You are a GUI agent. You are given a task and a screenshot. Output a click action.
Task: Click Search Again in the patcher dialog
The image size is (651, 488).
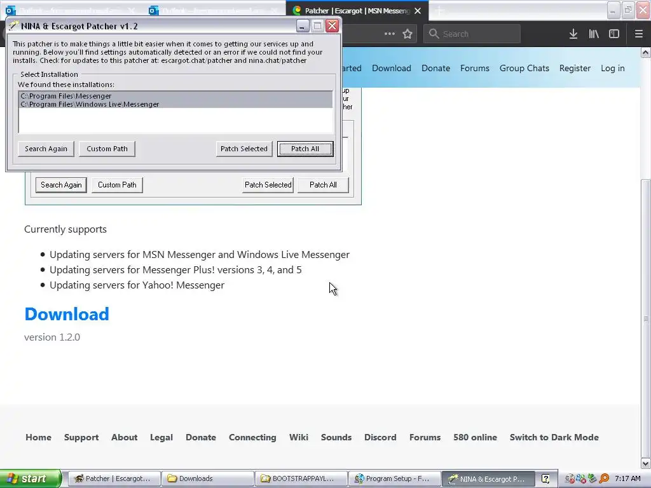[46, 149]
